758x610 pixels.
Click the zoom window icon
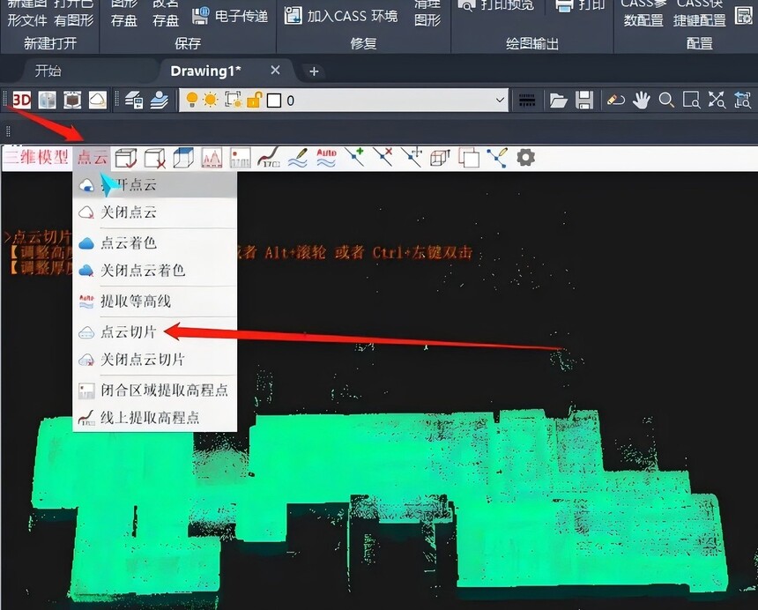pos(691,100)
